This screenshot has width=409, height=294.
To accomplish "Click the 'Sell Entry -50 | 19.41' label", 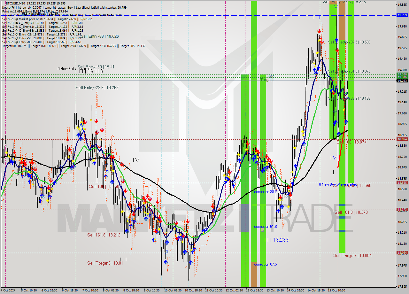I will [x=96, y=67].
